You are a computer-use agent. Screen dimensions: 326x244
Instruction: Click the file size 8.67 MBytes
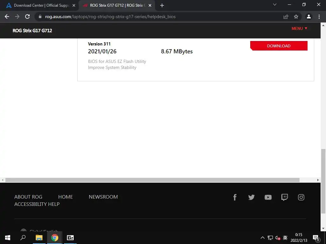177,51
